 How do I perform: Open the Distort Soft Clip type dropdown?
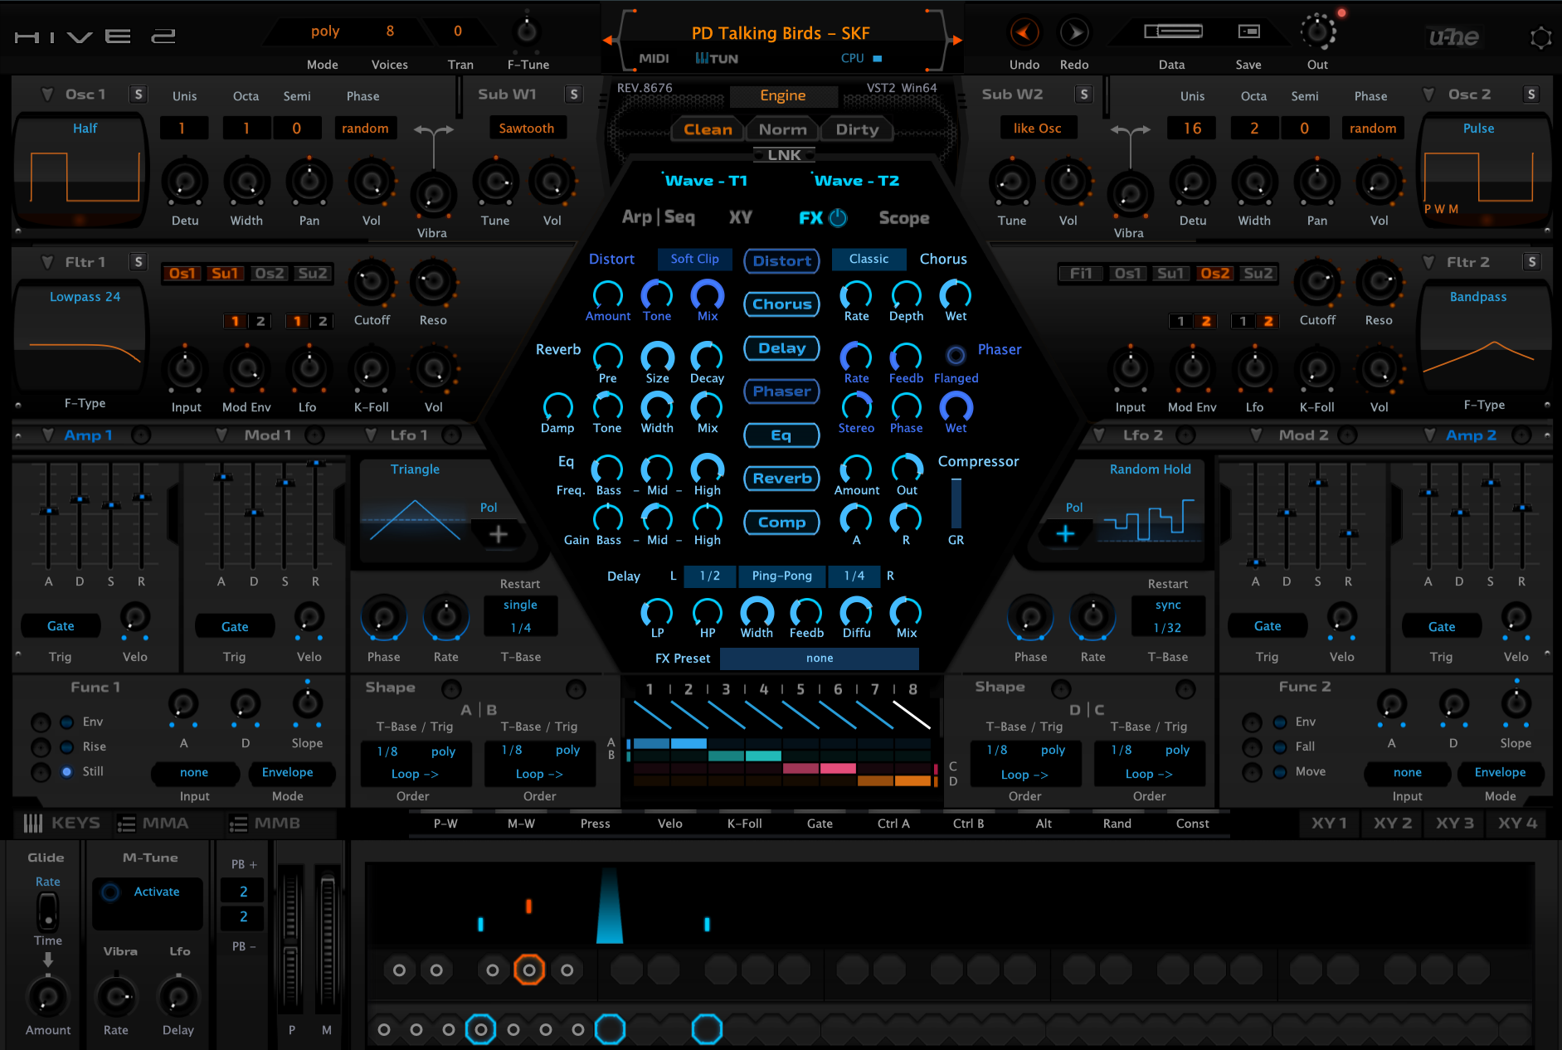(695, 259)
